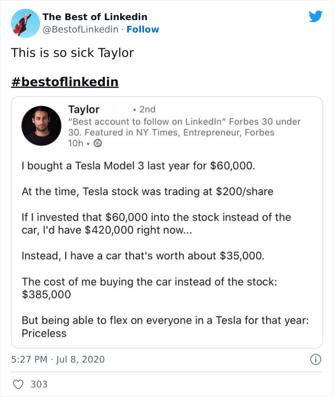Click the Twitter bird logo
The height and width of the screenshot is (397, 334).
click(315, 17)
